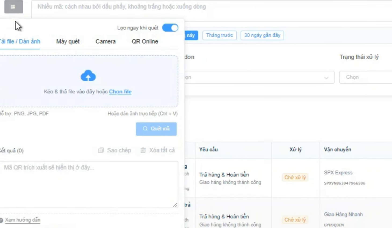
Task: Click the Kết quả (0) results label
Action: click(x=12, y=150)
